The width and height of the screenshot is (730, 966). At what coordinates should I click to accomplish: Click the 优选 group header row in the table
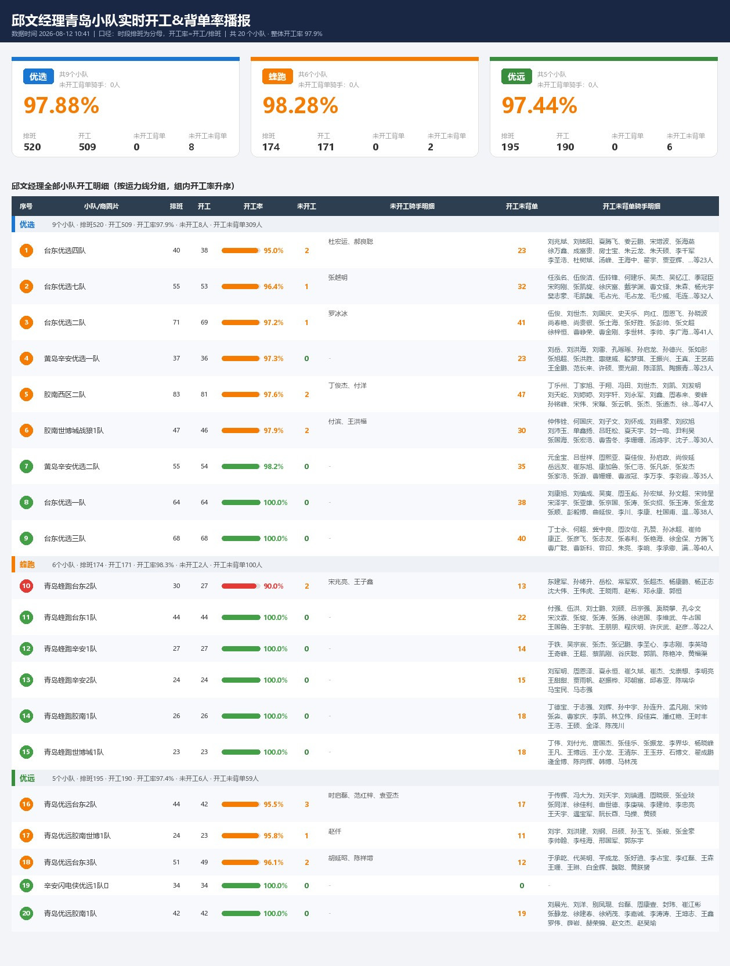point(365,225)
